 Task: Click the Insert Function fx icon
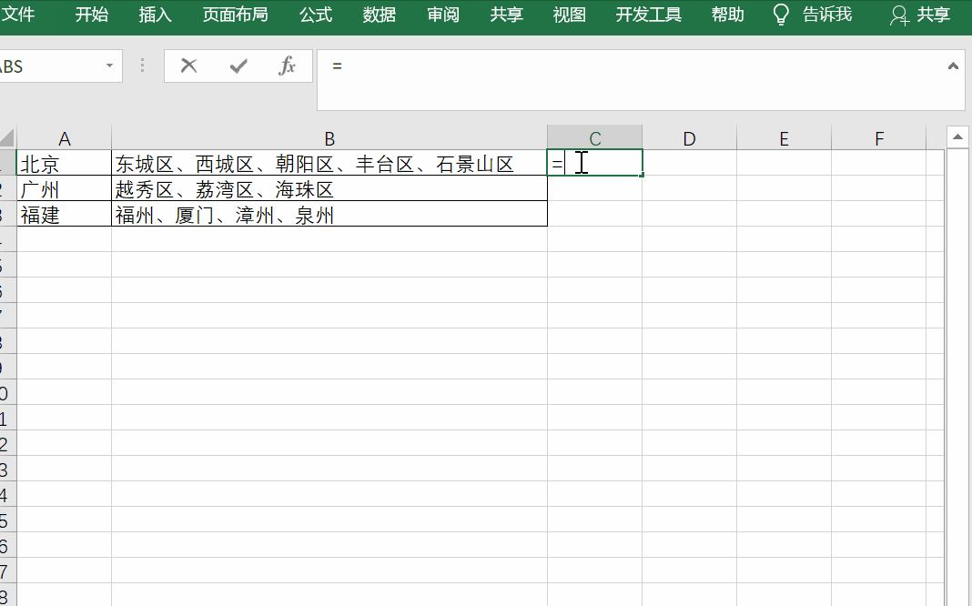pos(288,66)
